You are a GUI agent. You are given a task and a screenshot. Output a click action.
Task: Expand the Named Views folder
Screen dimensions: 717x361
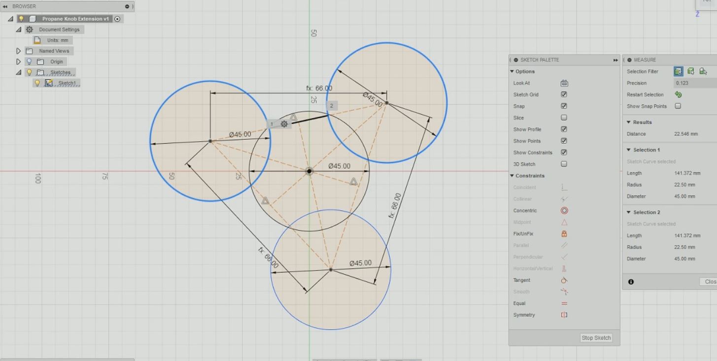pyautogui.click(x=19, y=51)
